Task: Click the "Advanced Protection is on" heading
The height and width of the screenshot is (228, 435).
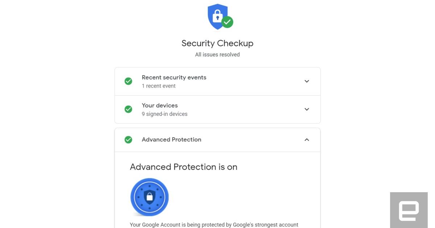Action: click(183, 167)
